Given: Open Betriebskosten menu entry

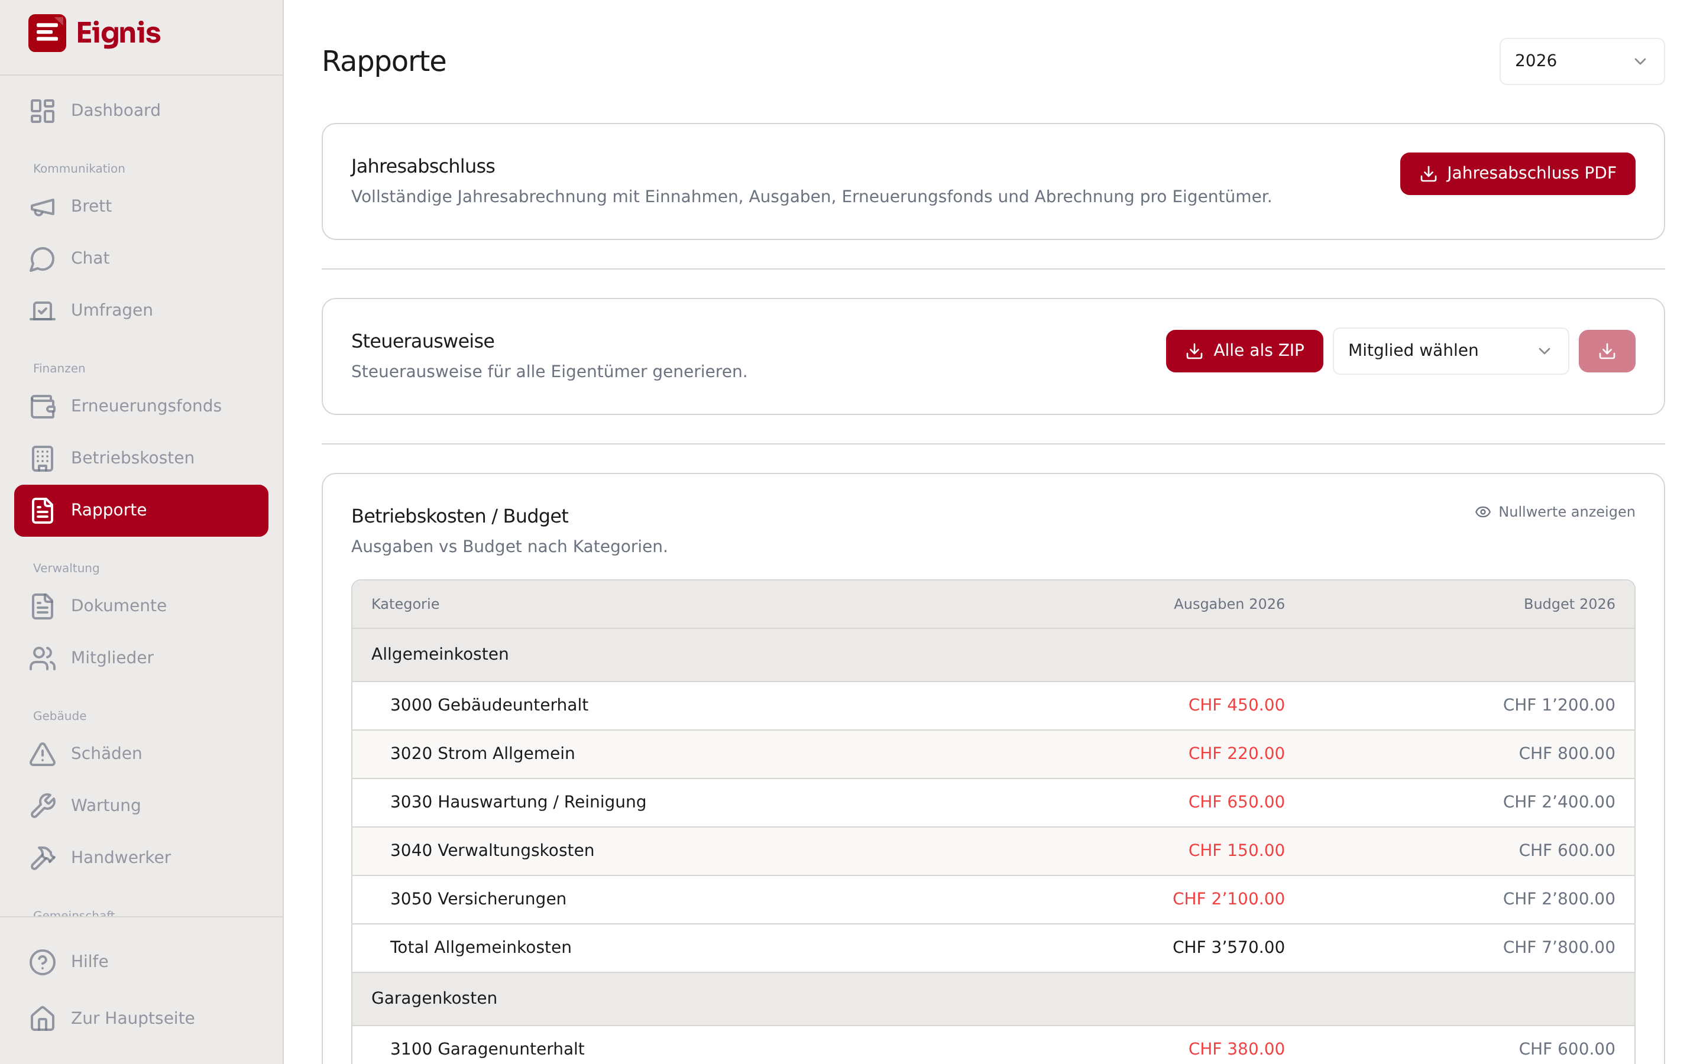Looking at the screenshot, I should click(x=141, y=458).
